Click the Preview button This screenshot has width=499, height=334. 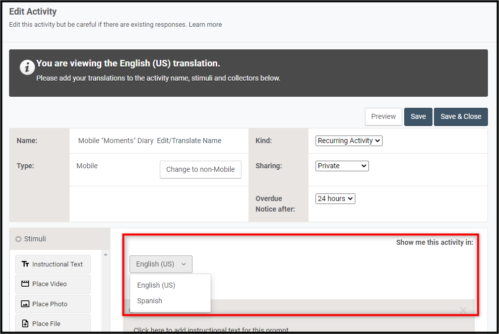[x=384, y=116]
